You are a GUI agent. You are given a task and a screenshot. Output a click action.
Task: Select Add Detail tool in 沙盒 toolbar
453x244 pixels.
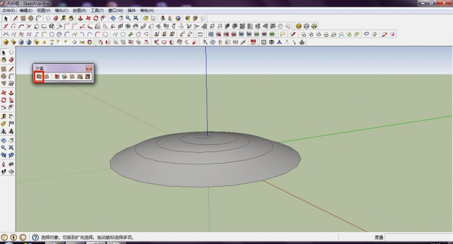point(80,77)
